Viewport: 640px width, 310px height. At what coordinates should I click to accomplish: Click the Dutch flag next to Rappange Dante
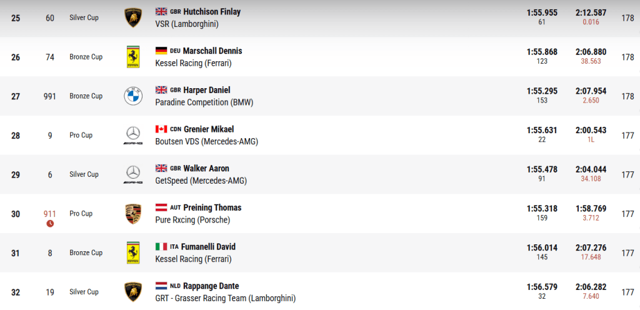[x=161, y=286]
